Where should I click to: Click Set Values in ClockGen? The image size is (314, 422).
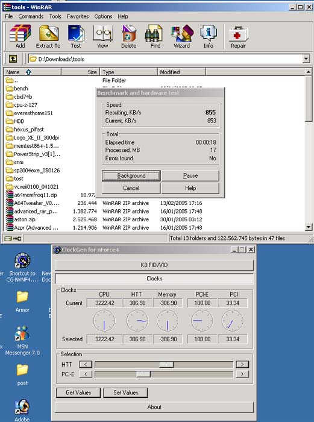click(125, 392)
